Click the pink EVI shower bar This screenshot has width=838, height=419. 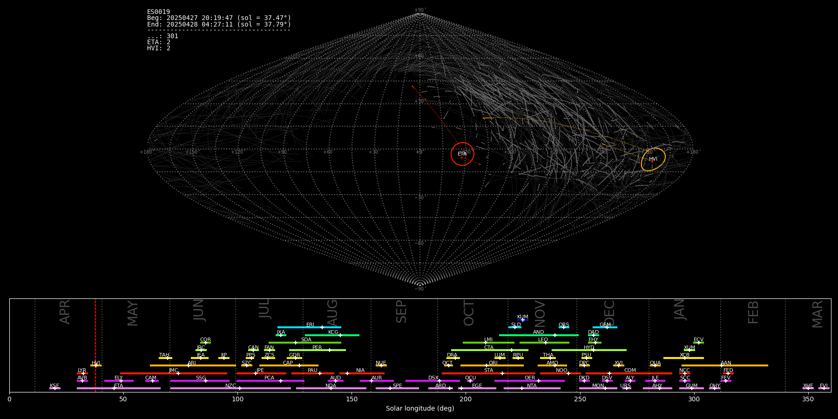pyautogui.click(x=824, y=388)
